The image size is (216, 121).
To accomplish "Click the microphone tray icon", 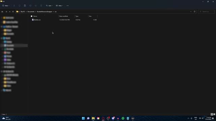I will pyautogui.click(x=191, y=118).
